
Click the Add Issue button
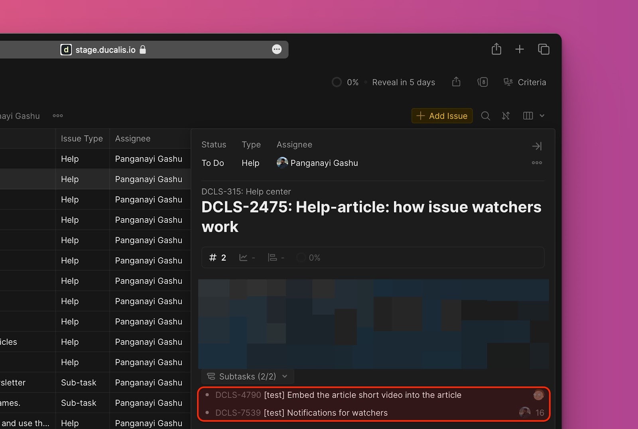coord(442,116)
